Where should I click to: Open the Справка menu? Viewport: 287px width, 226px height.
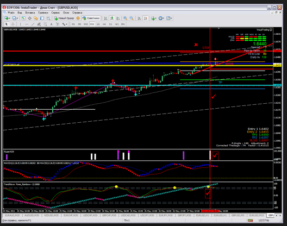[x=77, y=12]
